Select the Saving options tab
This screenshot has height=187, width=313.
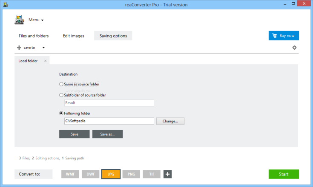[113, 36]
